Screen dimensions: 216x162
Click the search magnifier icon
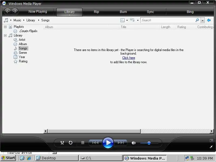pyautogui.click(x=197, y=20)
